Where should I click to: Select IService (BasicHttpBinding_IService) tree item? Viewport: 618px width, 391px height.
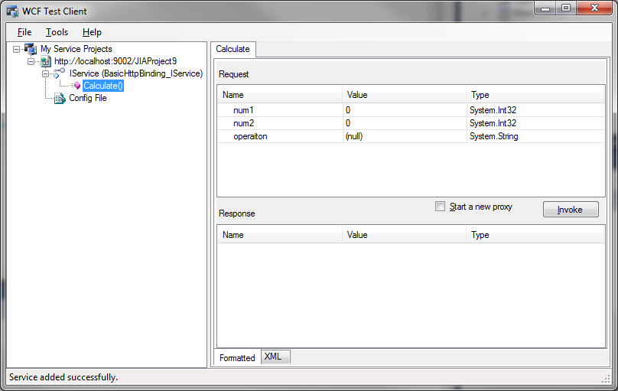tap(136, 73)
